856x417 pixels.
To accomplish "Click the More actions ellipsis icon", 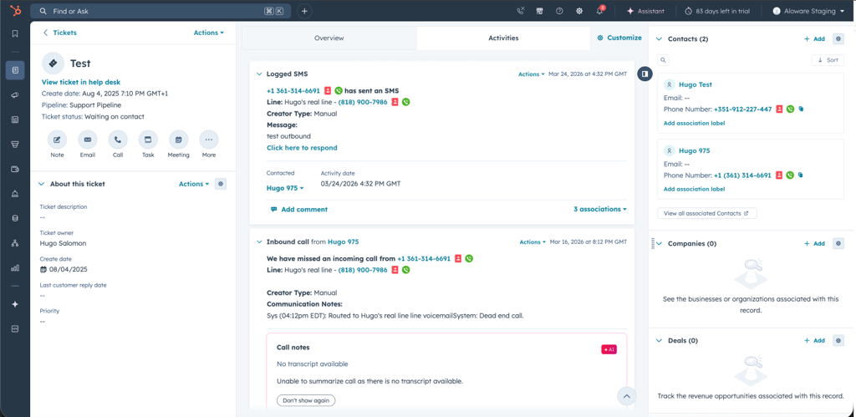I will click(x=208, y=140).
